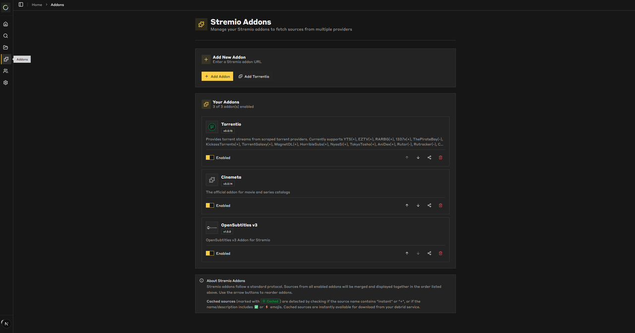Click the Stremio Addons page heading
This screenshot has width=635, height=333.
click(x=241, y=22)
